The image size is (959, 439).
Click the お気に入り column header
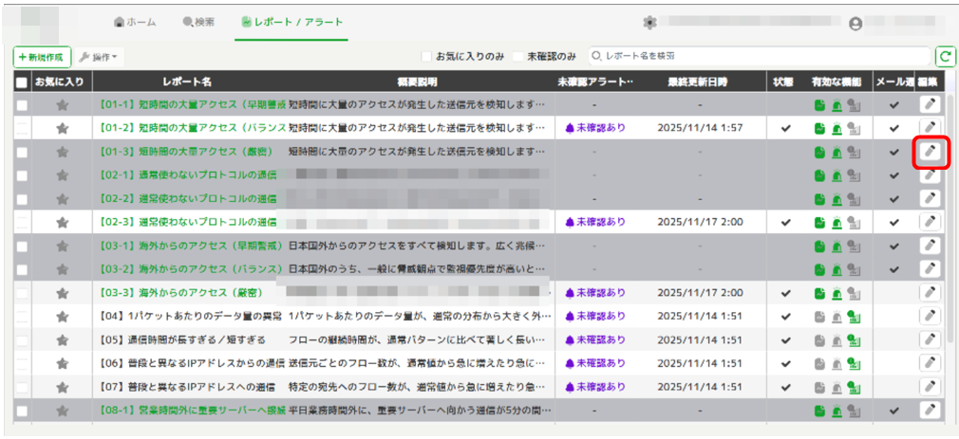[59, 82]
